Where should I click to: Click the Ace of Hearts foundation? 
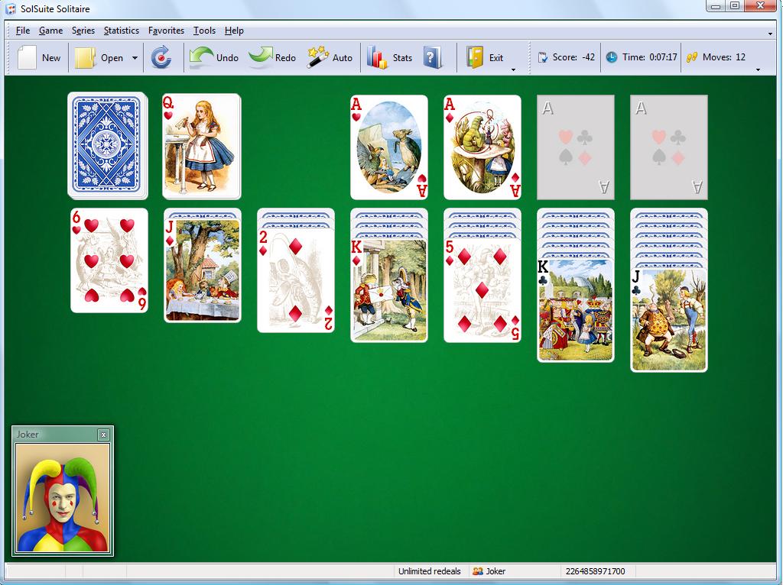[x=389, y=147]
